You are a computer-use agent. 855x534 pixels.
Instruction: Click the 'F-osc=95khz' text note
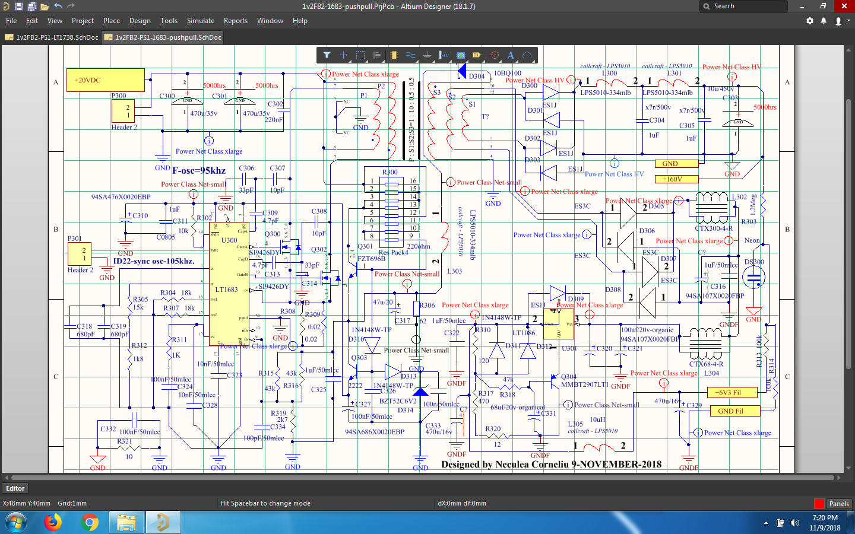coord(199,170)
